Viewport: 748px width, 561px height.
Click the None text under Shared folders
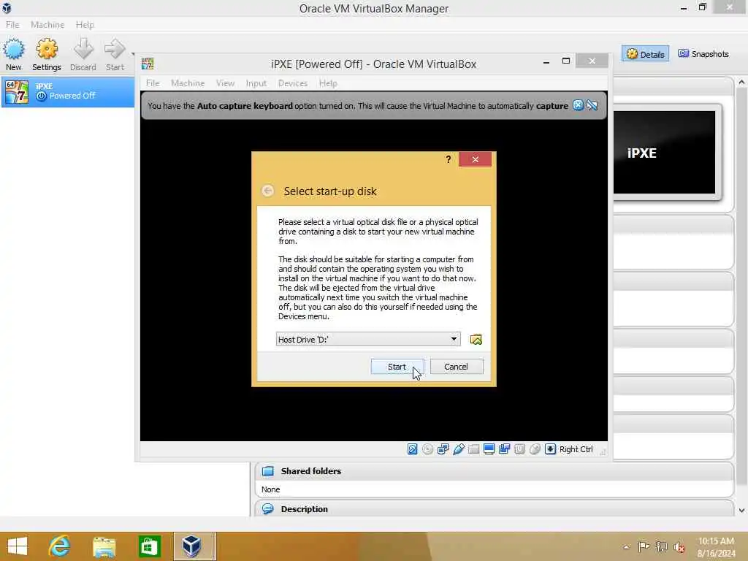point(270,489)
